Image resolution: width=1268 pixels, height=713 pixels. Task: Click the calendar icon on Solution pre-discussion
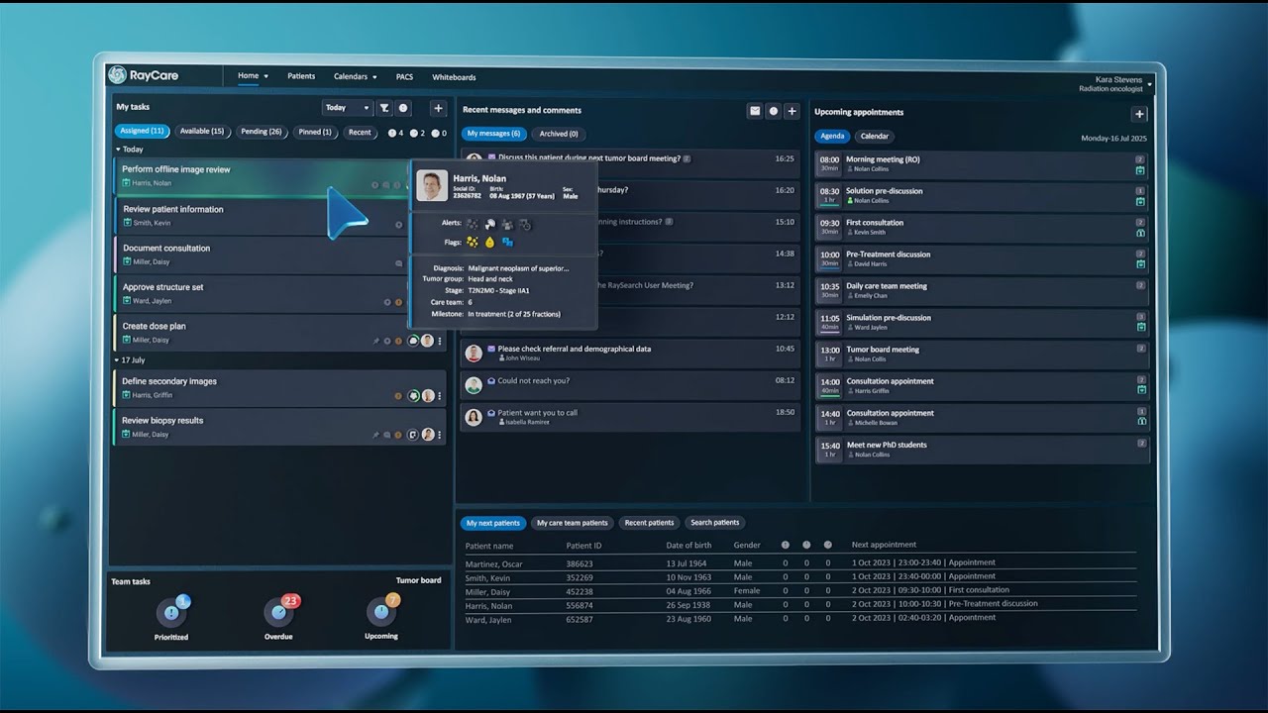1140,202
